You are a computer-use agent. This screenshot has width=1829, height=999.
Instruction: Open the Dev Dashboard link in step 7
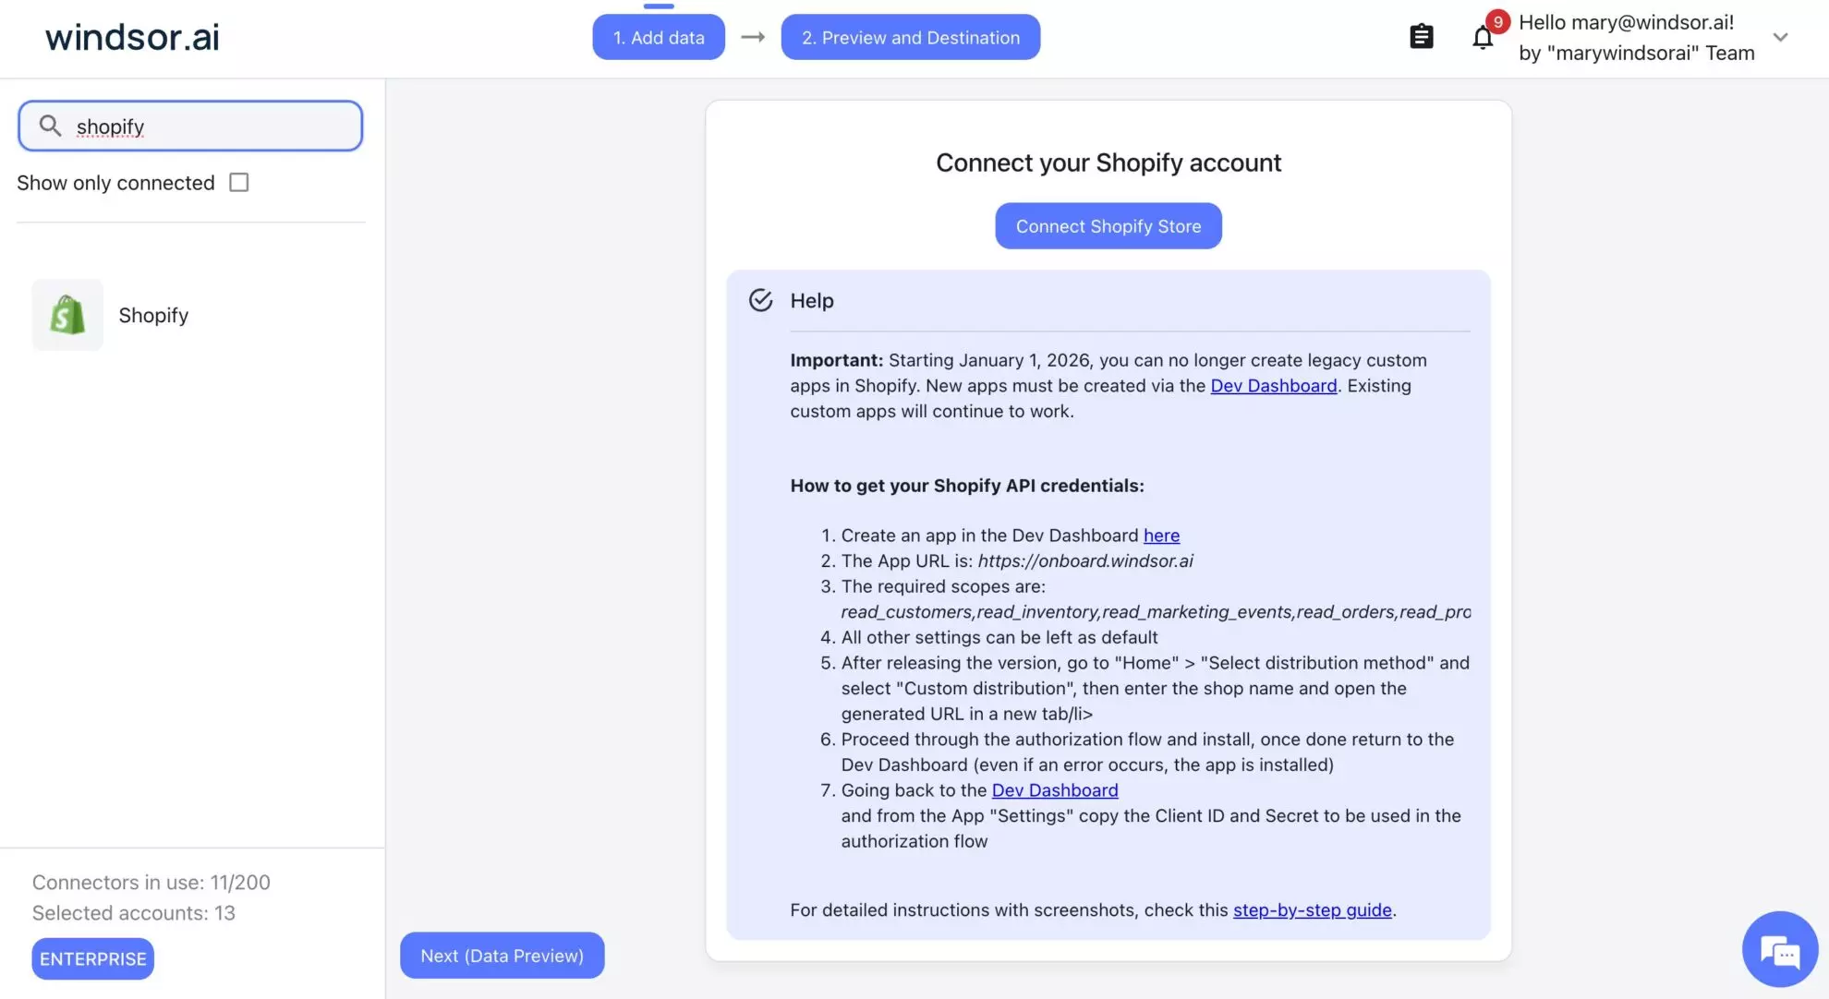coord(1055,790)
